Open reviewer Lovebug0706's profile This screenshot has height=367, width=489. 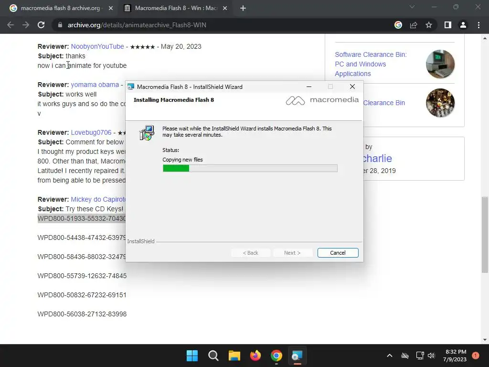91,133
